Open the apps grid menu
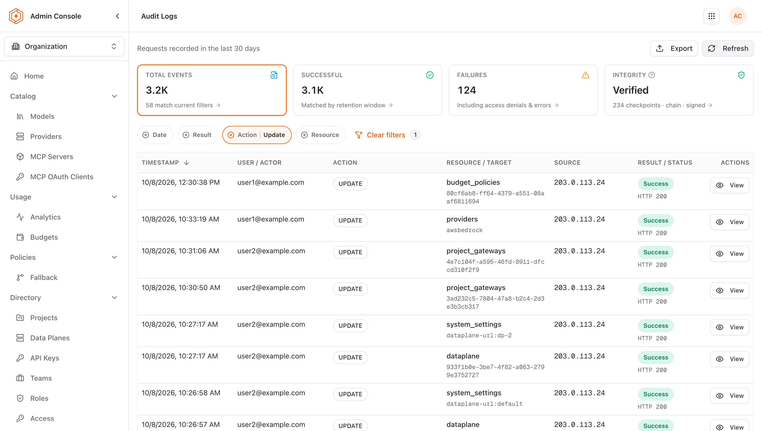The width and height of the screenshot is (762, 431). coord(711,16)
